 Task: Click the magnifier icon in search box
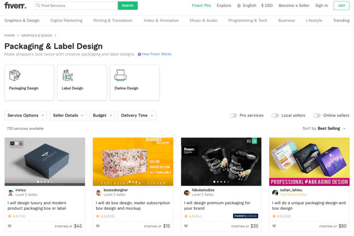pyautogui.click(x=38, y=6)
